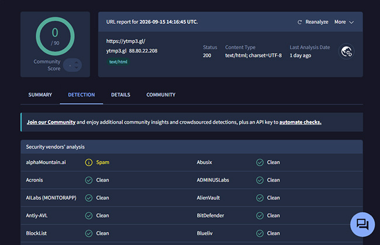Click the Clean verdict text for Acronis
The image size is (380, 245).
[103, 180]
